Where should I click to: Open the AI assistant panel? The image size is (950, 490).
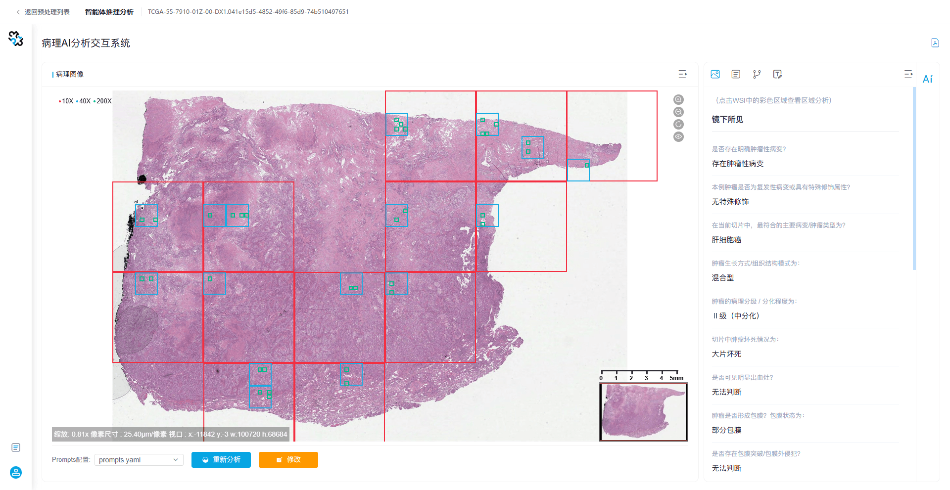pos(927,79)
